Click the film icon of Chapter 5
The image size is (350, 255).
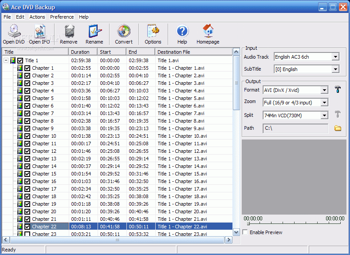[x=20, y=98]
